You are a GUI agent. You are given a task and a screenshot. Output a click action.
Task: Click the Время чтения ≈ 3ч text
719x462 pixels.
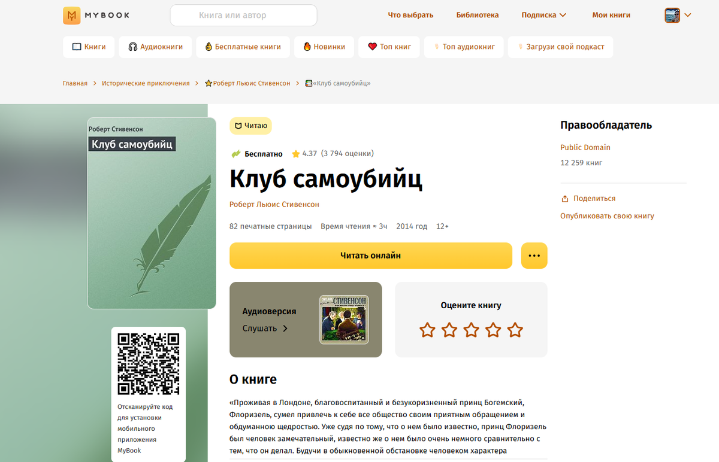[354, 226]
